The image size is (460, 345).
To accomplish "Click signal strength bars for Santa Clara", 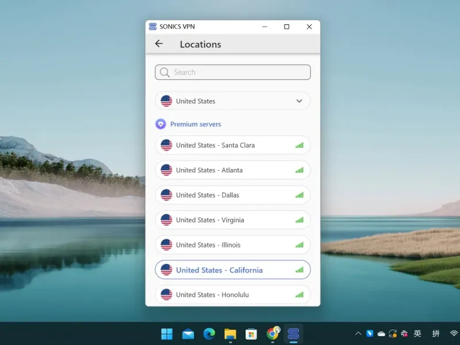I will tap(299, 145).
